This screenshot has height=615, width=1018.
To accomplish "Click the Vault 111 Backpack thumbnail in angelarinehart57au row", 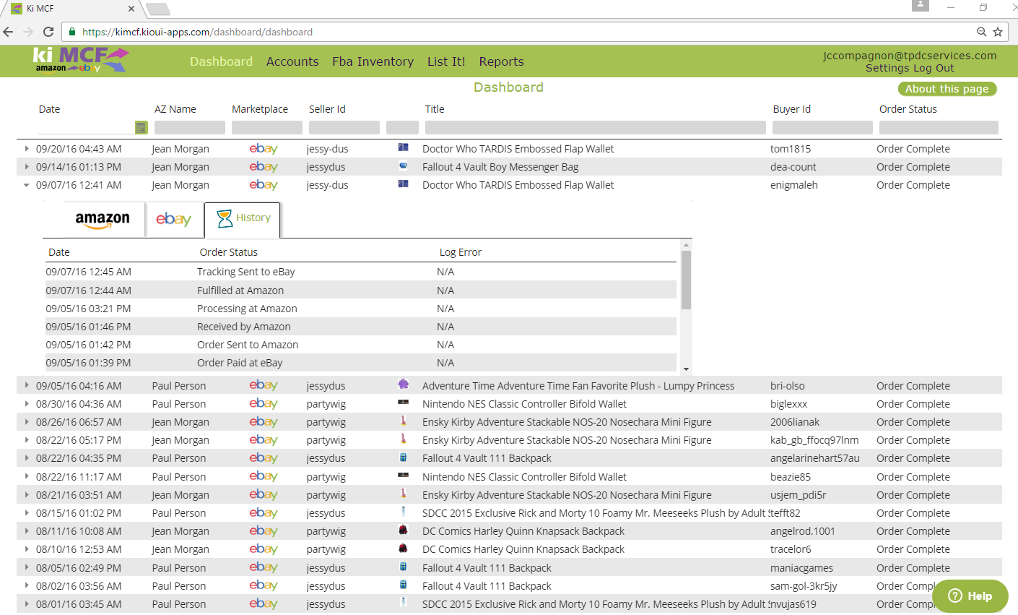I will [404, 457].
